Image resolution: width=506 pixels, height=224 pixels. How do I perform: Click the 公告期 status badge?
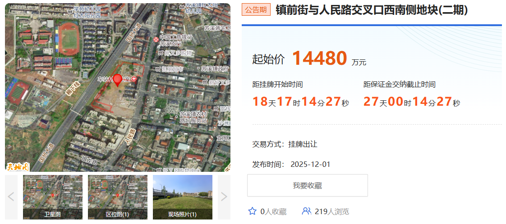[256, 9]
